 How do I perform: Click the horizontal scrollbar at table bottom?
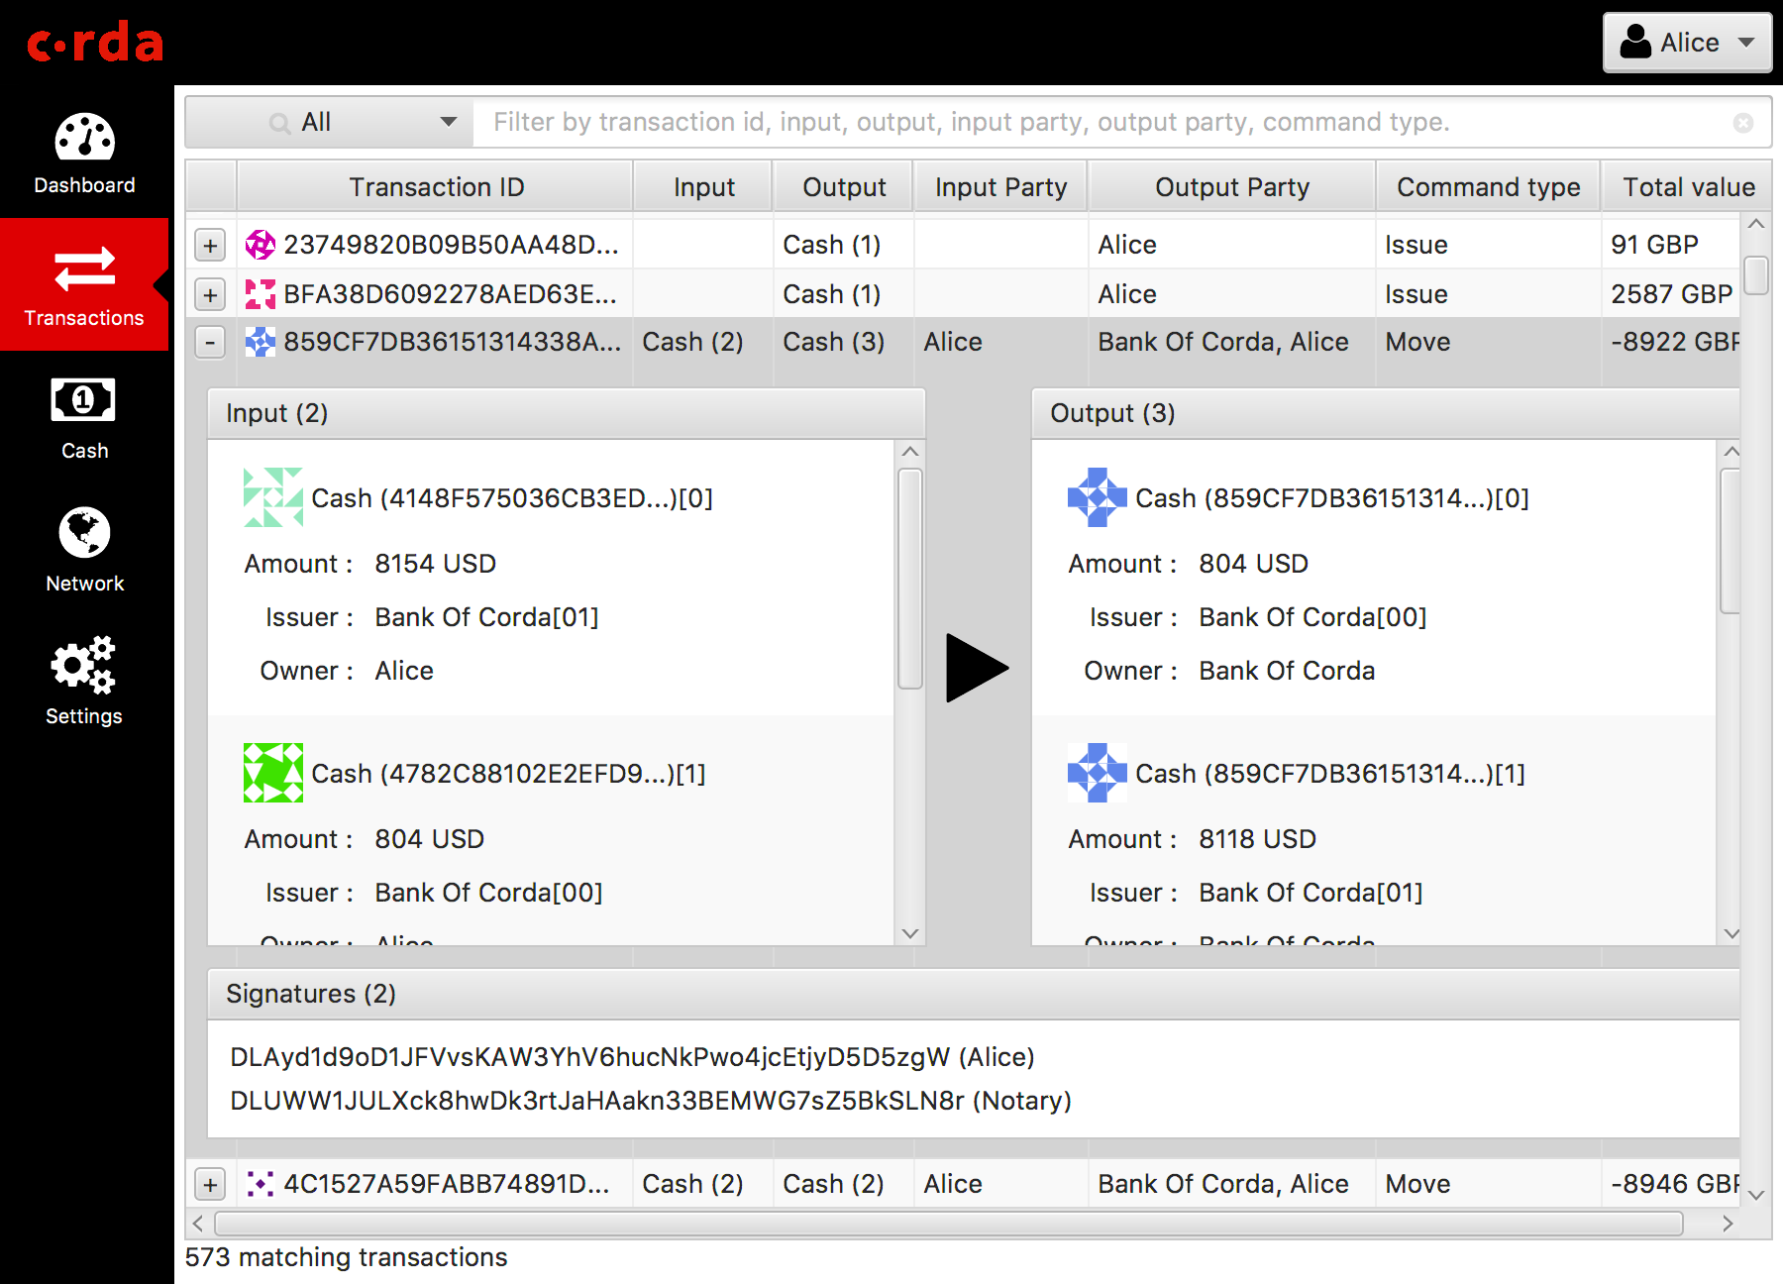949,1224
